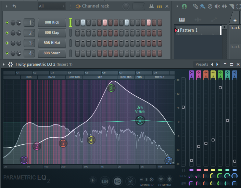The width and height of the screenshot is (241, 188).
Task: Expand the playlist menu arrow
Action: 177,6
